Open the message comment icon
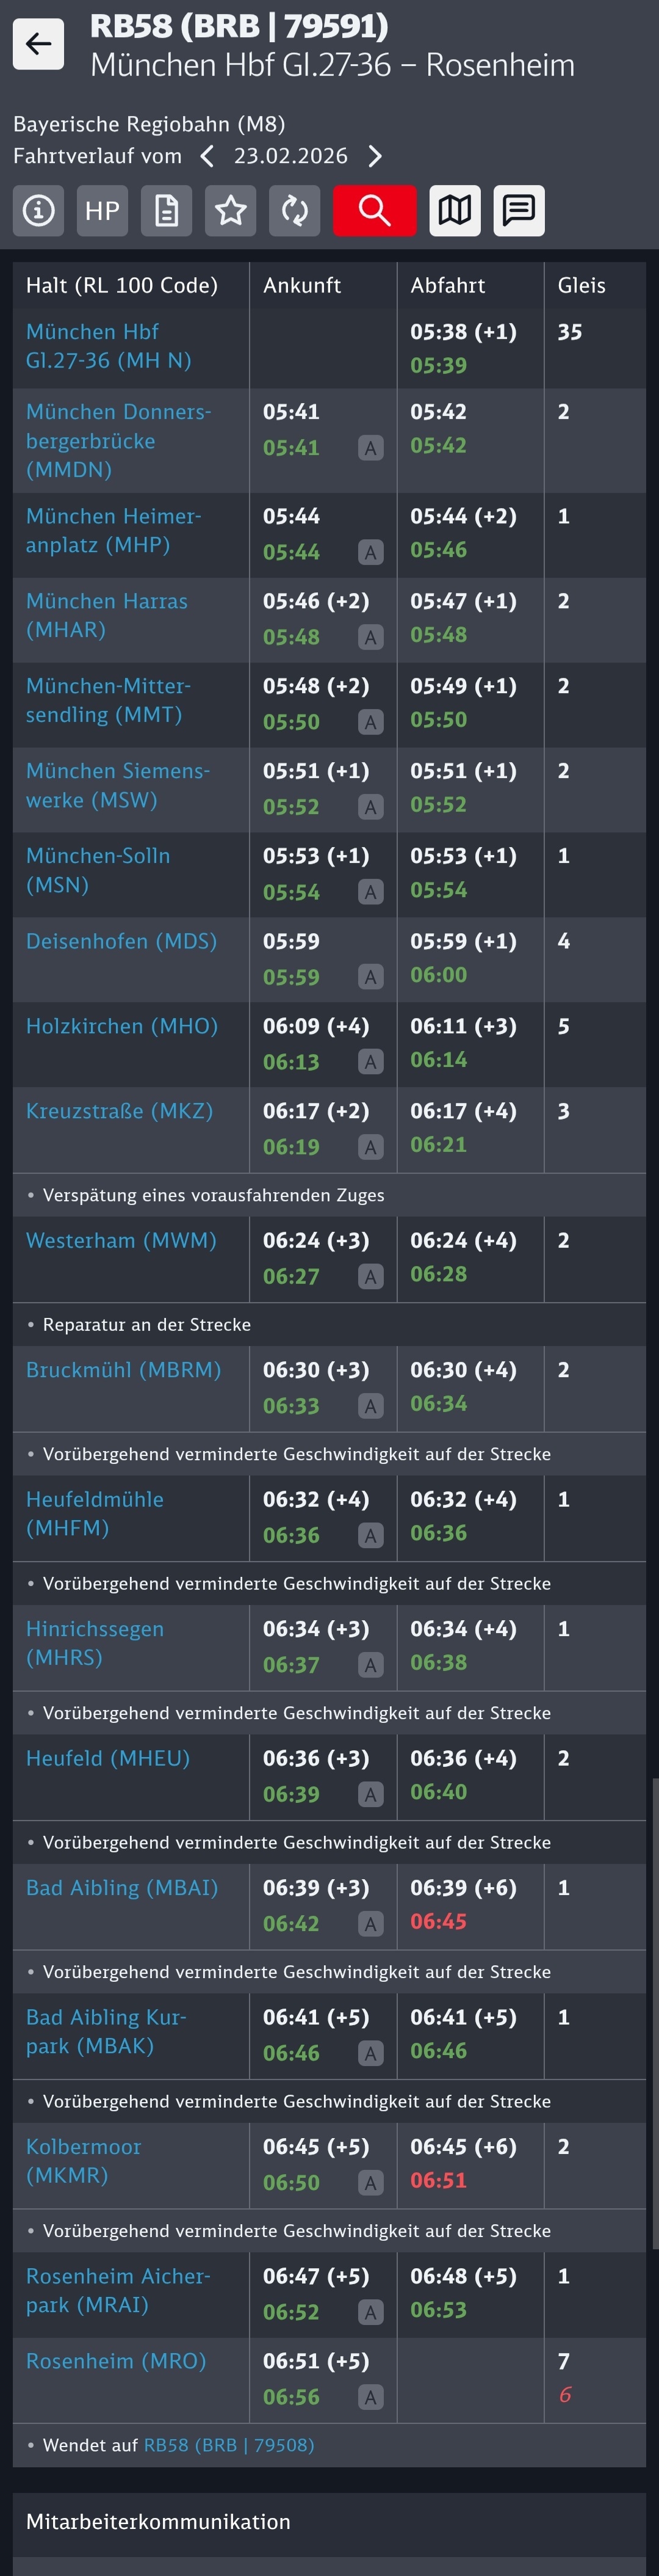 tap(519, 211)
